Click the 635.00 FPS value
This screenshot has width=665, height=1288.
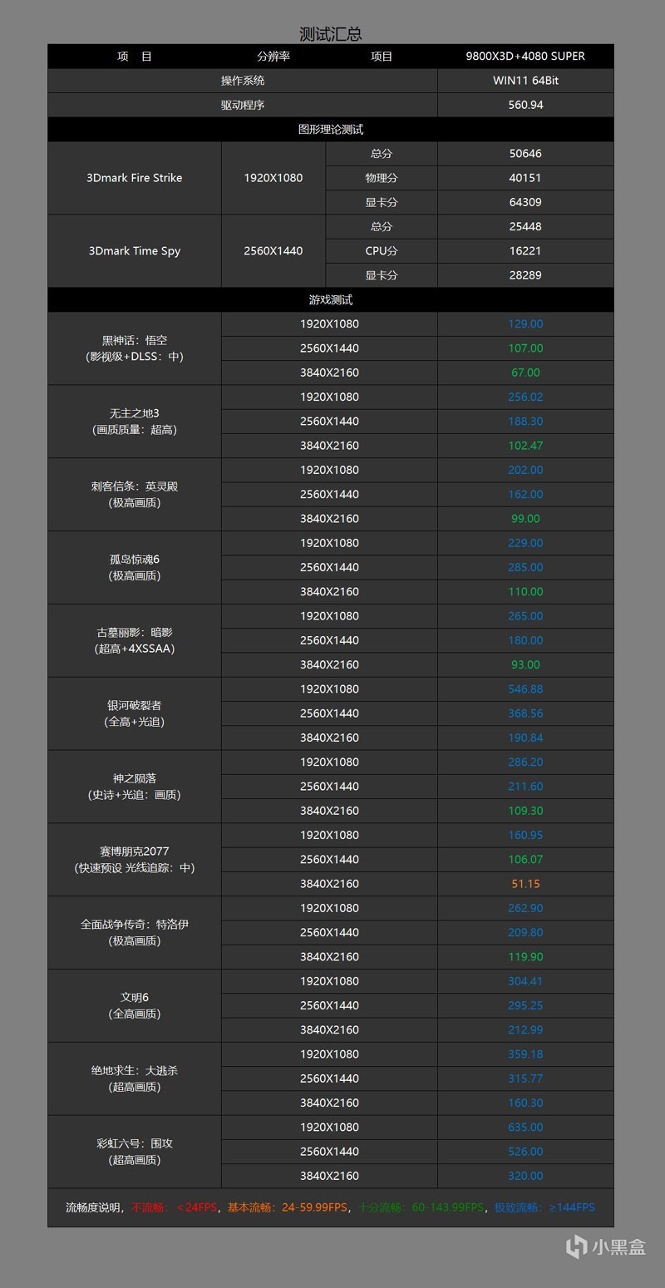pyautogui.click(x=525, y=1128)
